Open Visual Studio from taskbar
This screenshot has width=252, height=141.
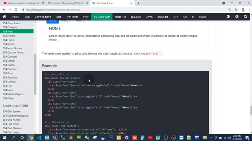pyautogui.click(x=55, y=137)
